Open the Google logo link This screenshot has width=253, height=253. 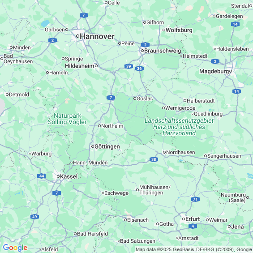15,248
